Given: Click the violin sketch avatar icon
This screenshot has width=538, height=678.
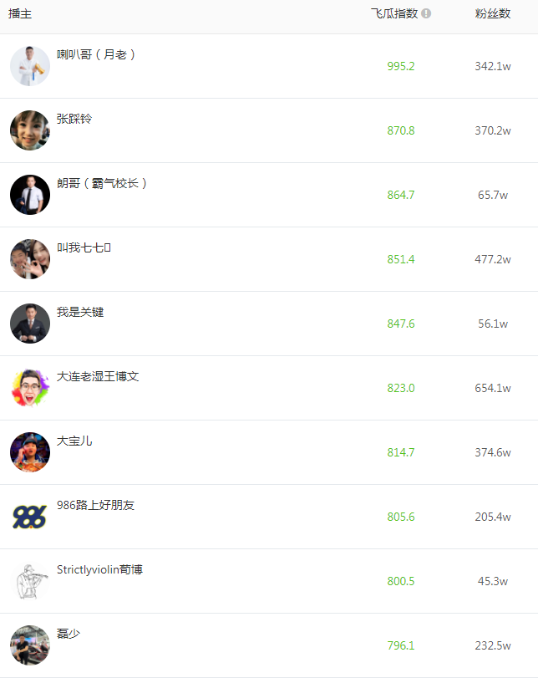Looking at the screenshot, I should coord(30,581).
